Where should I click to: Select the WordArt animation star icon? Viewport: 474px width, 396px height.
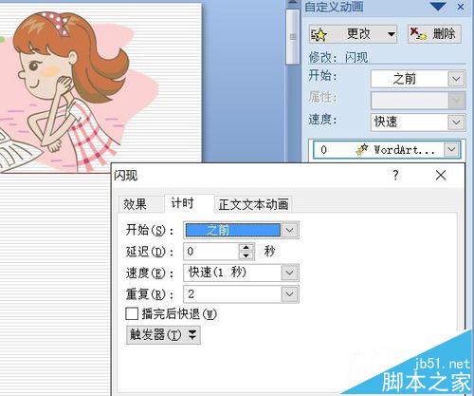[x=362, y=150]
